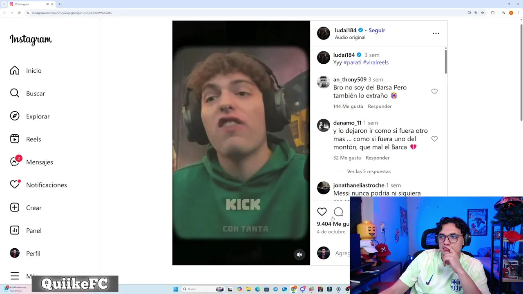Like danamo_11's comment
523x294 pixels.
pyautogui.click(x=434, y=139)
